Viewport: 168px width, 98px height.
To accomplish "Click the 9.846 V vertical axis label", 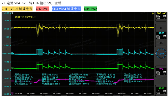I will coord(8,45).
